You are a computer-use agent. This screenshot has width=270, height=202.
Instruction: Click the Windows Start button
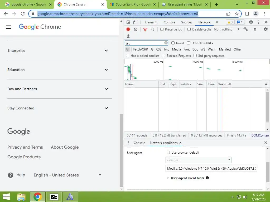(x=6, y=197)
